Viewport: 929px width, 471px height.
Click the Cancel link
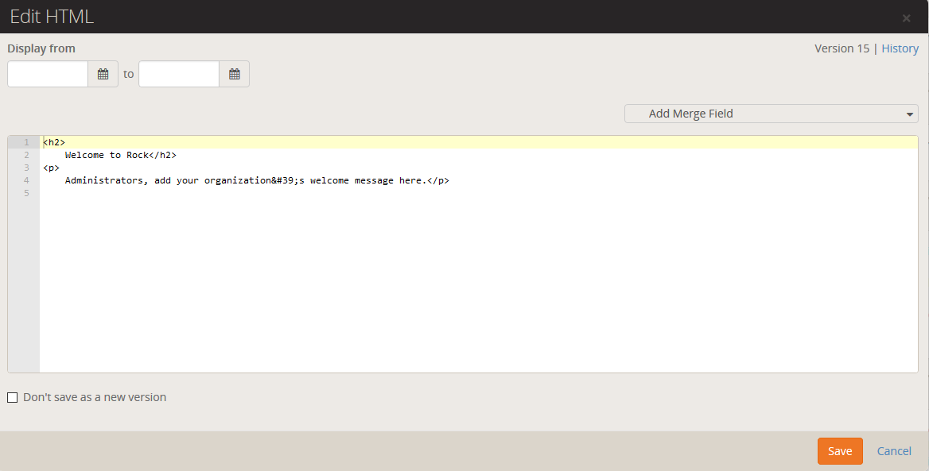click(x=894, y=451)
